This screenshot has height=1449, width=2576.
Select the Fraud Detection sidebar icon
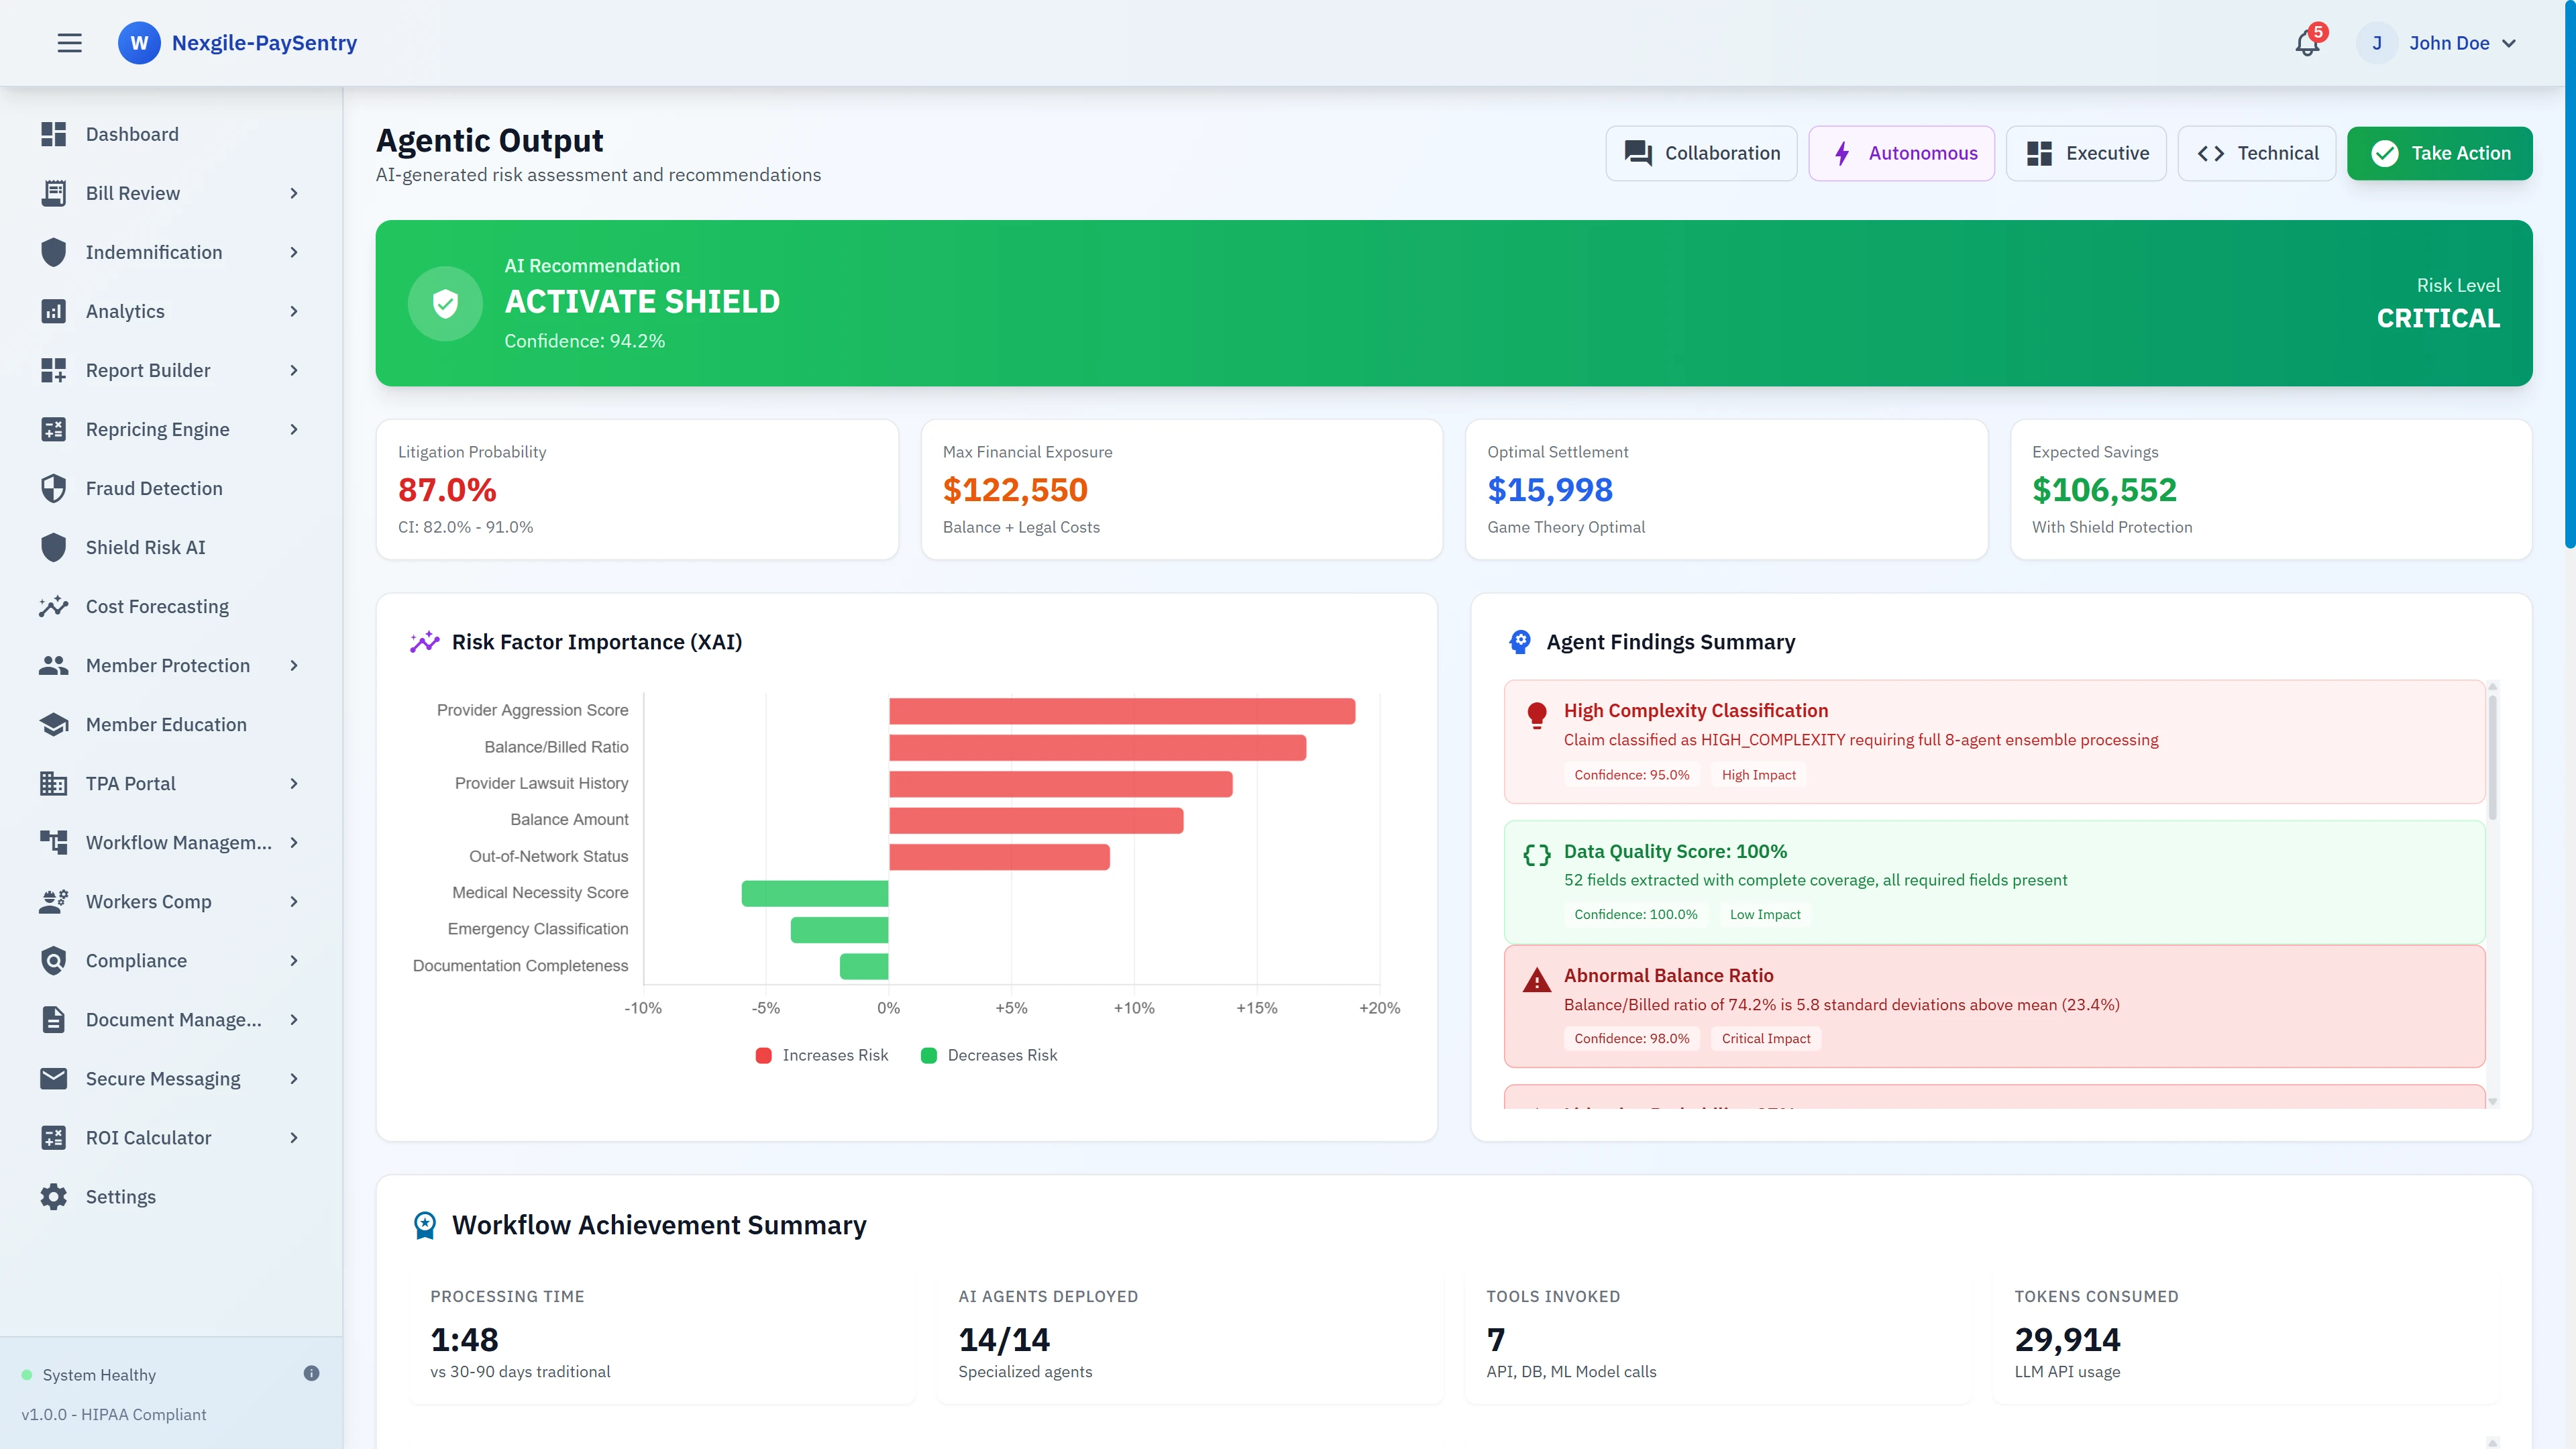(54, 488)
